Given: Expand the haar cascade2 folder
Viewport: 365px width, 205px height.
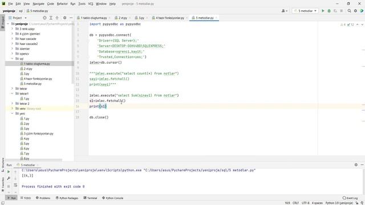Looking at the screenshot, I should [12, 44].
